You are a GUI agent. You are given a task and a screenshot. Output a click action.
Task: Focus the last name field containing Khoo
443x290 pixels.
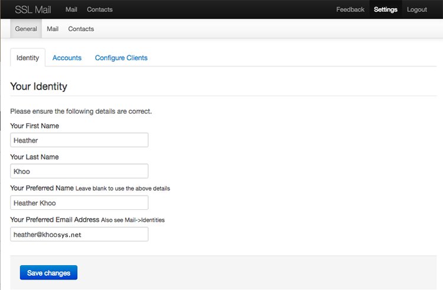79,172
